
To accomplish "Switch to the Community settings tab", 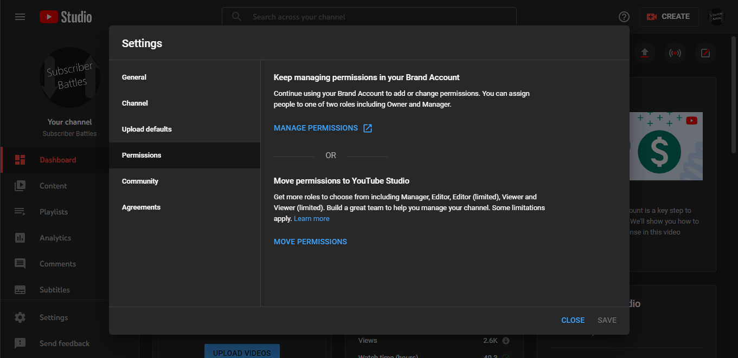I will click(x=185, y=181).
